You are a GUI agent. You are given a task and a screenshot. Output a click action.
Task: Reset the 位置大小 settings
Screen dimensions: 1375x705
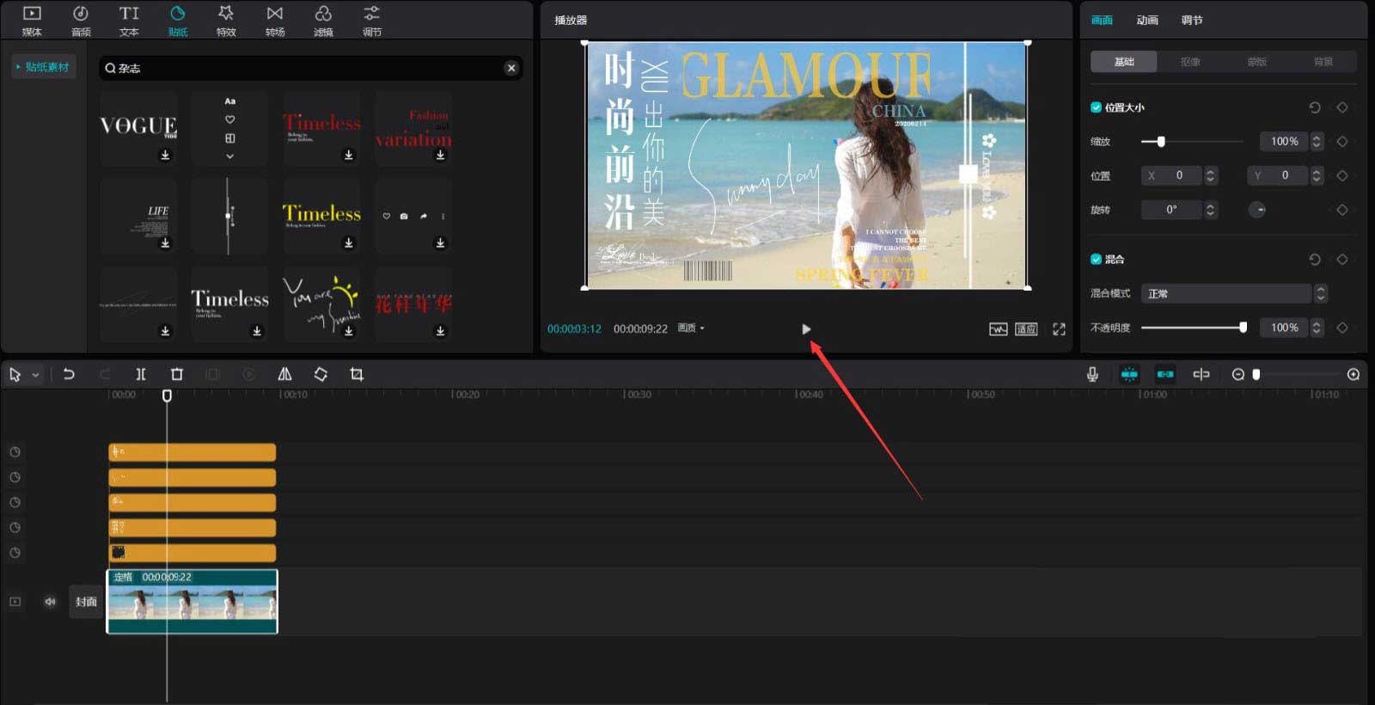click(1314, 107)
